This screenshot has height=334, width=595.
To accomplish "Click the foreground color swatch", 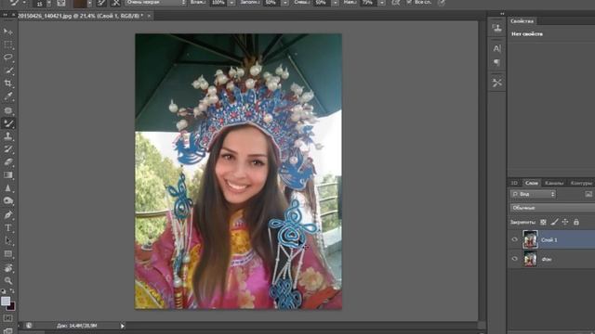I will pyautogui.click(x=6, y=301).
